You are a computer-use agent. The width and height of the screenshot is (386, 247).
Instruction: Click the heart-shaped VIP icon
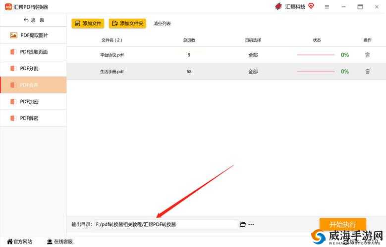[311, 6]
